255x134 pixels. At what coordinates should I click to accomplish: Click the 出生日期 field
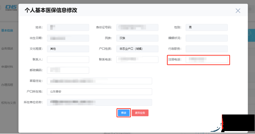point(68,38)
